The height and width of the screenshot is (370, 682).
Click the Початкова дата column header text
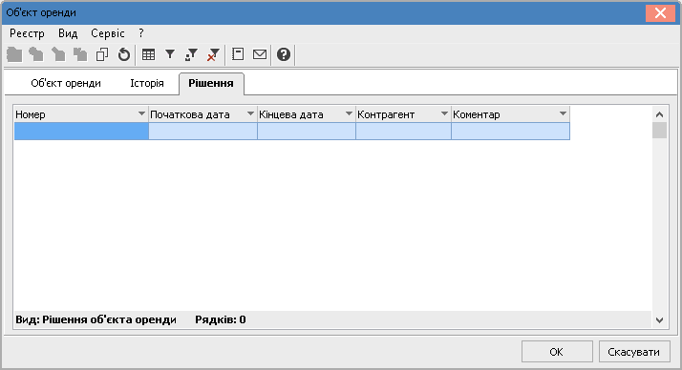point(190,114)
